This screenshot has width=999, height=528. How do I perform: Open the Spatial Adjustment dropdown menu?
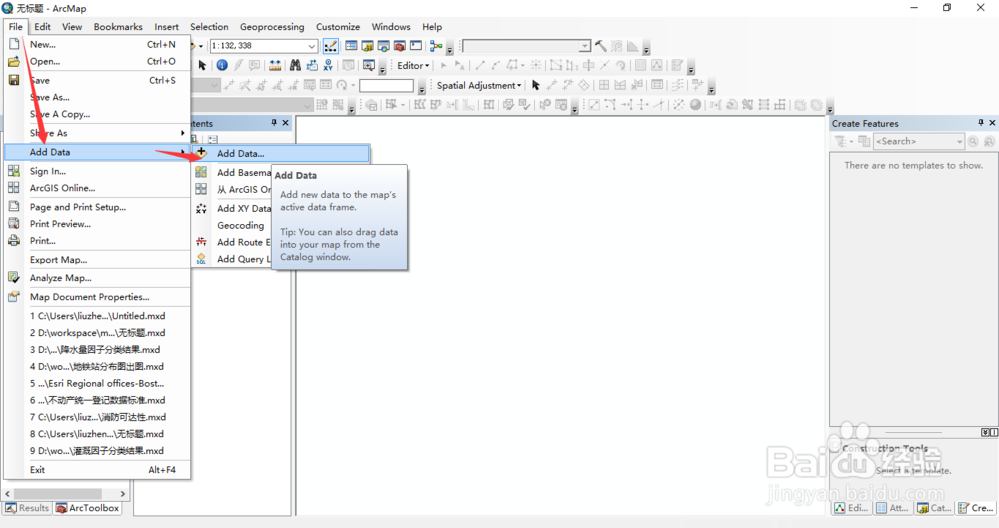(479, 85)
